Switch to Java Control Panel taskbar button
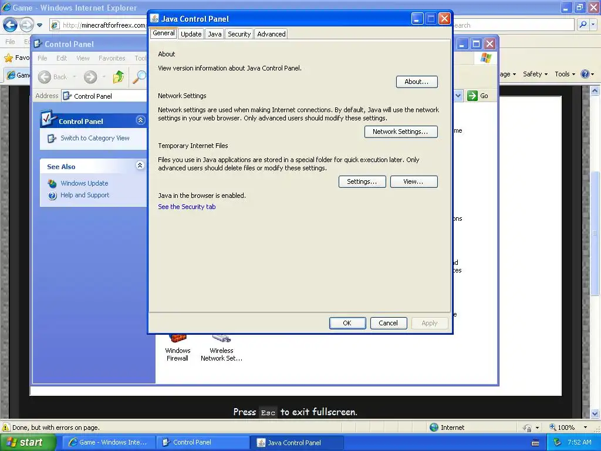 coord(297,442)
